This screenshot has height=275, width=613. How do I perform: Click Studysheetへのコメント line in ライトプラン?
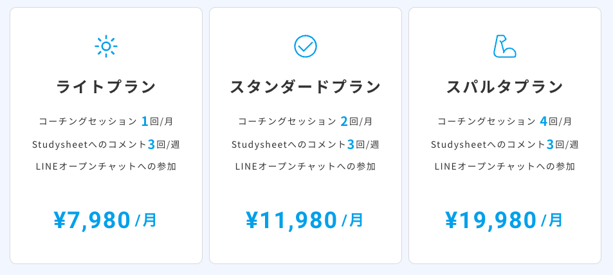tap(106, 145)
